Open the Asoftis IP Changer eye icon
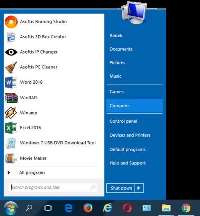 point(11,52)
